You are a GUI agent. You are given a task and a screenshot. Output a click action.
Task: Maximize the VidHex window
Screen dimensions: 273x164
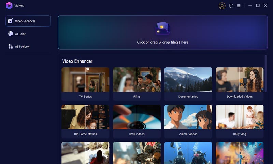(x=258, y=5)
